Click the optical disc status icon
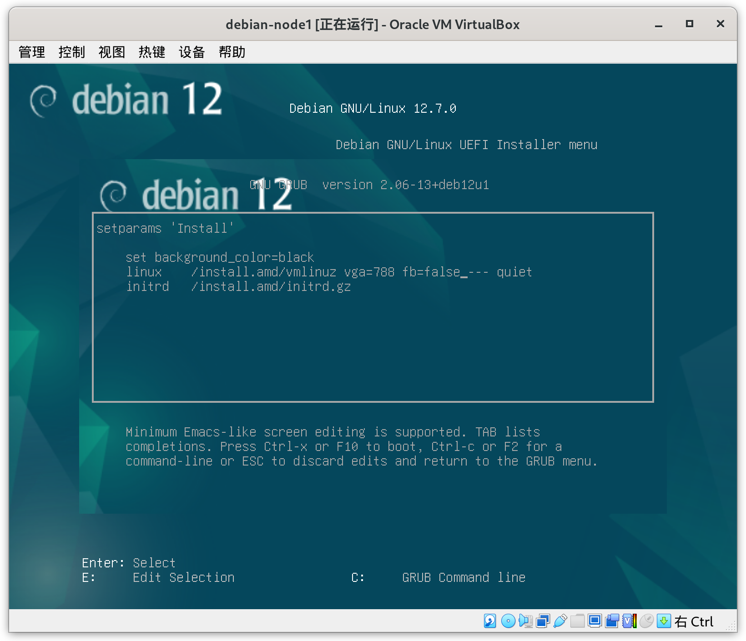746x641 pixels. pos(508,621)
